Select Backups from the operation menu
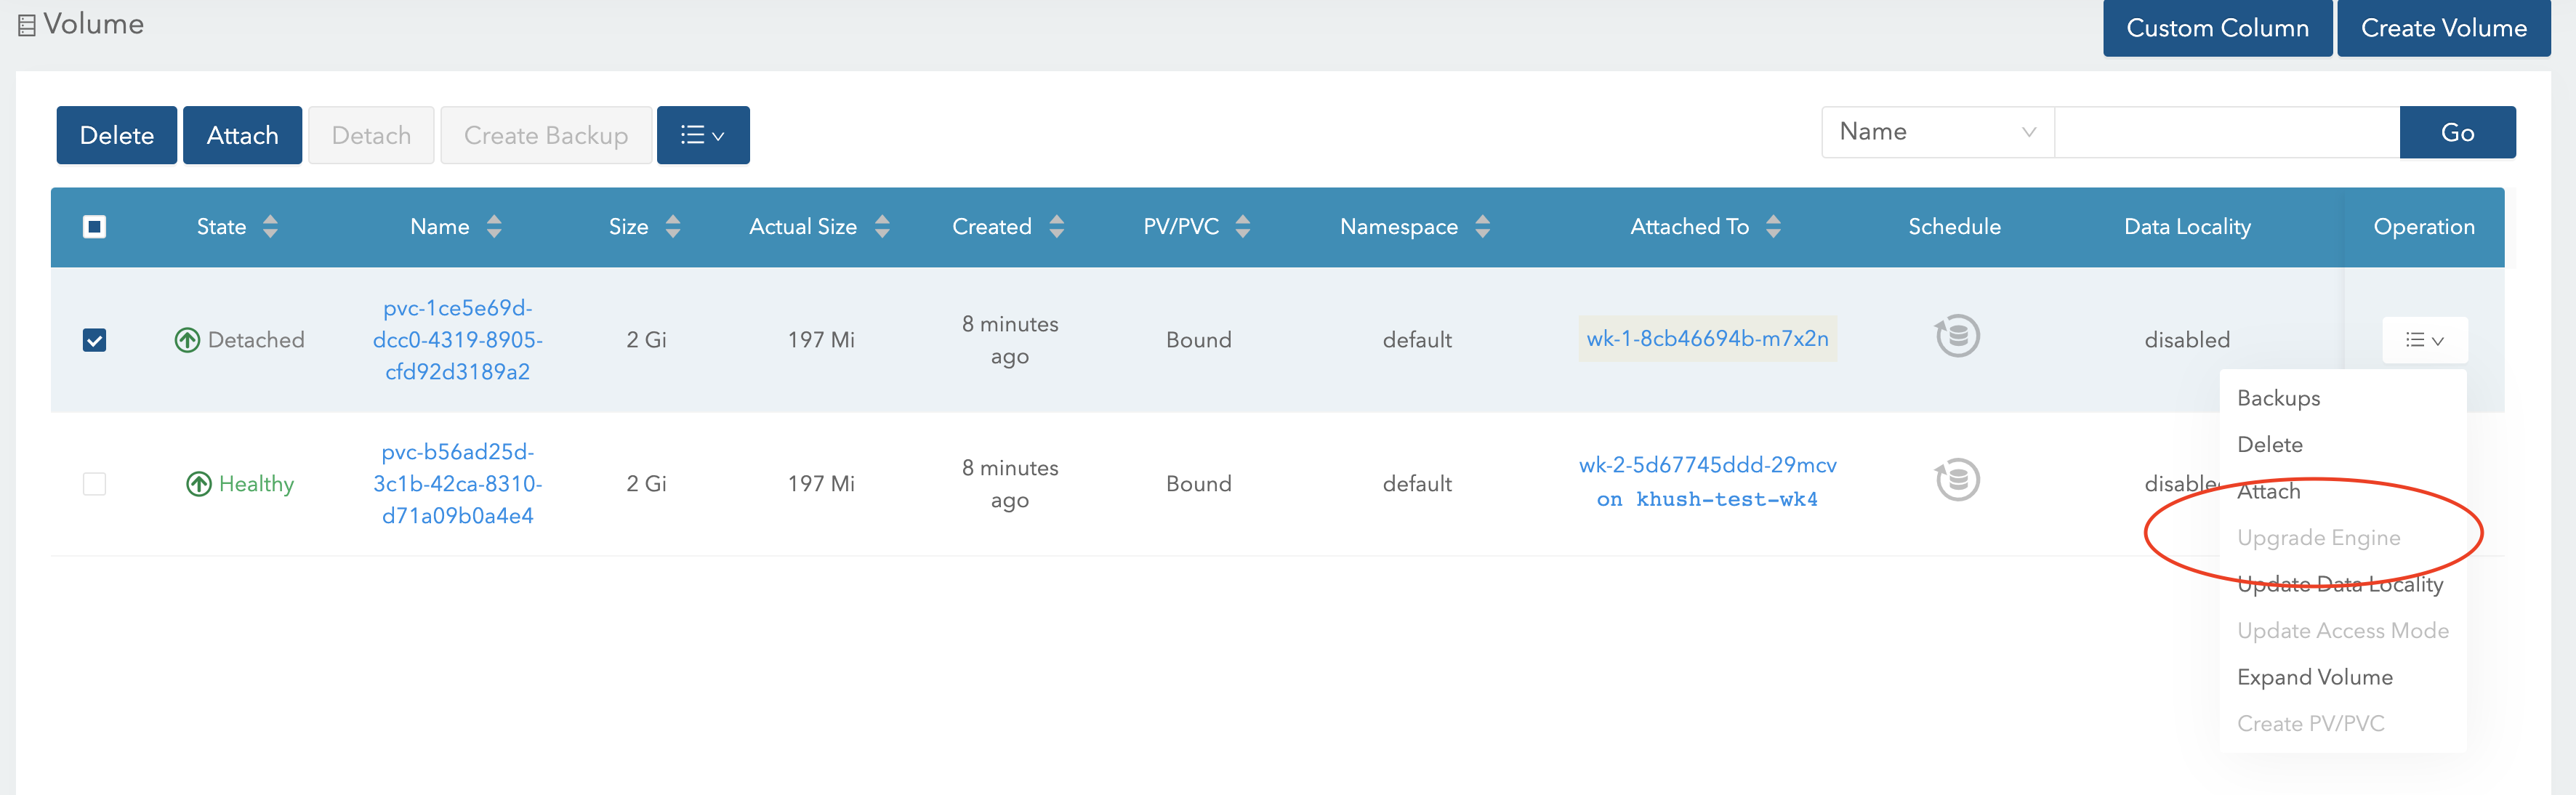The width and height of the screenshot is (2576, 795). [2278, 397]
